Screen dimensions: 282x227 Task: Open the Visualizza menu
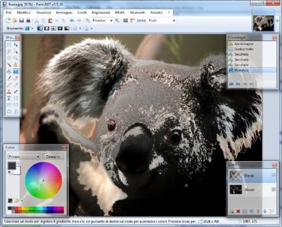pyautogui.click(x=44, y=12)
